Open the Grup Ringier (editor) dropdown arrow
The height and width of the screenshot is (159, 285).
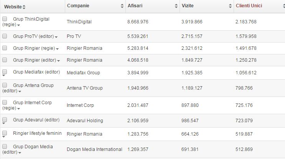[x=58, y=61]
